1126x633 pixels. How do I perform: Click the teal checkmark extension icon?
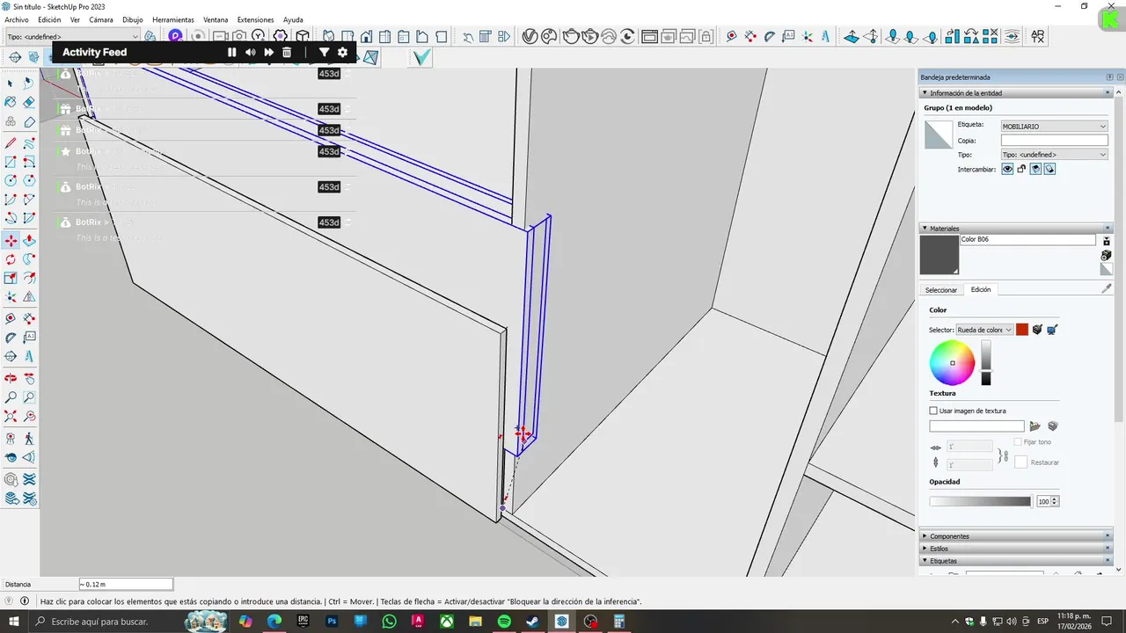click(x=422, y=57)
